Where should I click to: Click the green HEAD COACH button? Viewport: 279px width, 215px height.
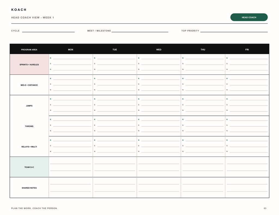tap(249, 17)
